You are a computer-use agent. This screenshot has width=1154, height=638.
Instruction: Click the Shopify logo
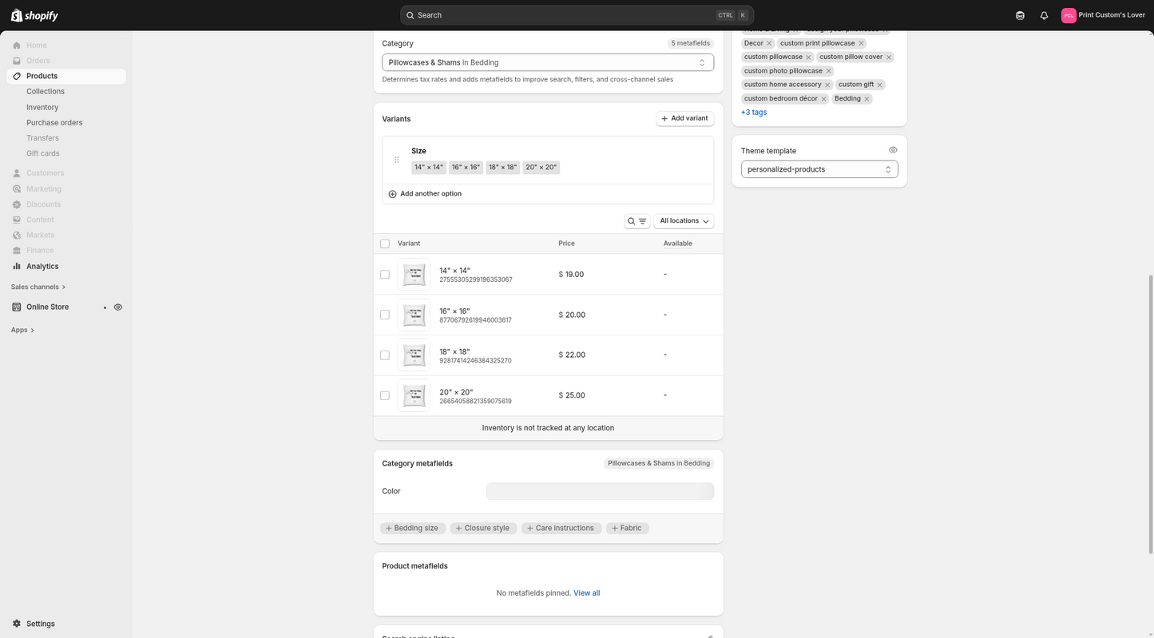tap(34, 15)
